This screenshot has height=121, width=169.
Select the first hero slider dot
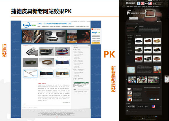click(157, 21)
